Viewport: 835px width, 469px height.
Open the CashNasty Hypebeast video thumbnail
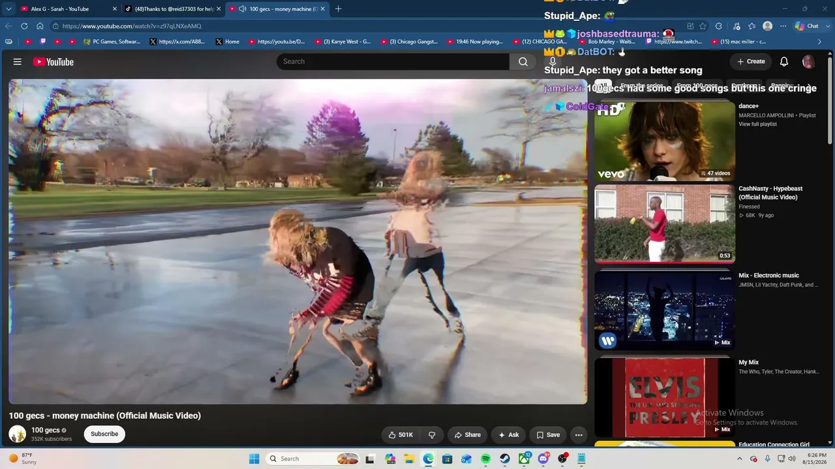point(665,223)
